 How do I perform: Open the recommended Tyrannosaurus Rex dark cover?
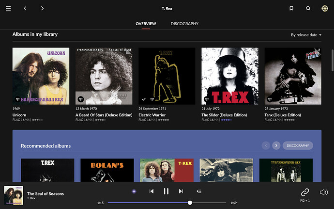tap(286, 170)
